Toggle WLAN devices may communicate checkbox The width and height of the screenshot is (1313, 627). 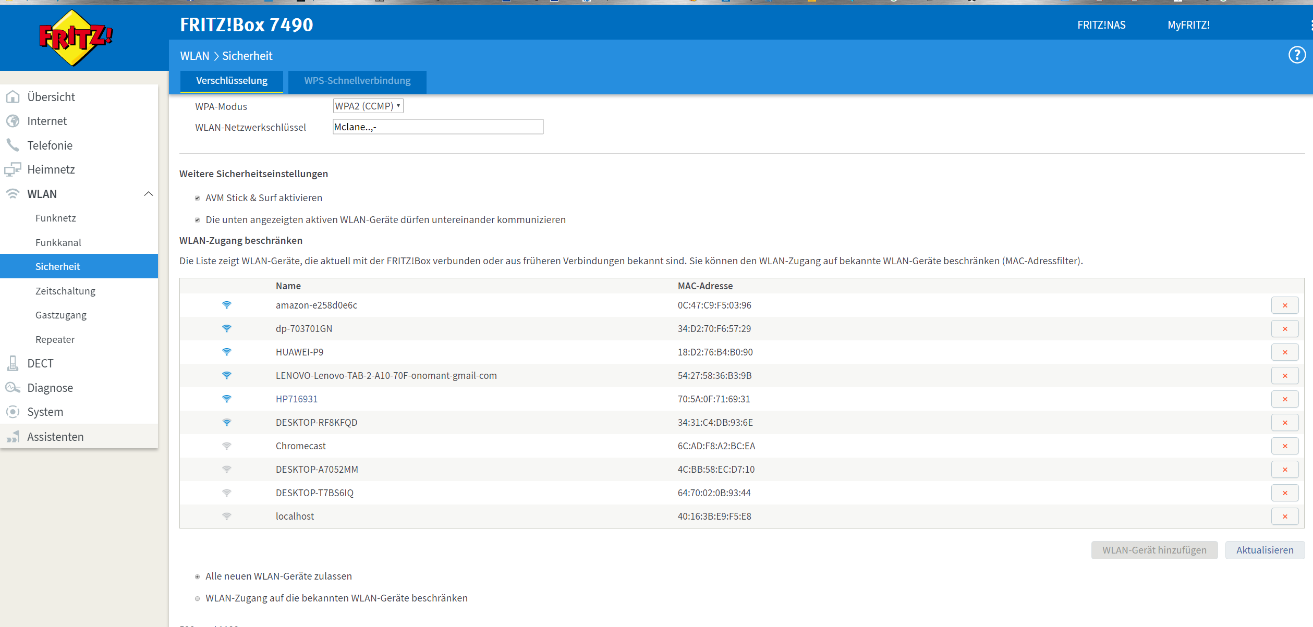(198, 220)
